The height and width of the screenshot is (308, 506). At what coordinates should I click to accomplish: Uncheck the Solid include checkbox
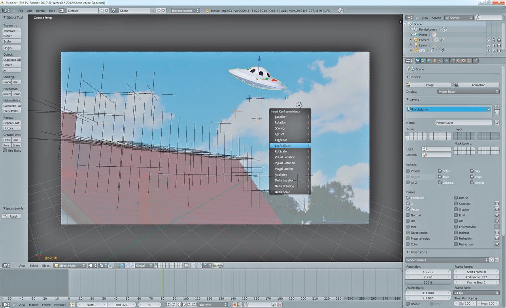point(440,171)
